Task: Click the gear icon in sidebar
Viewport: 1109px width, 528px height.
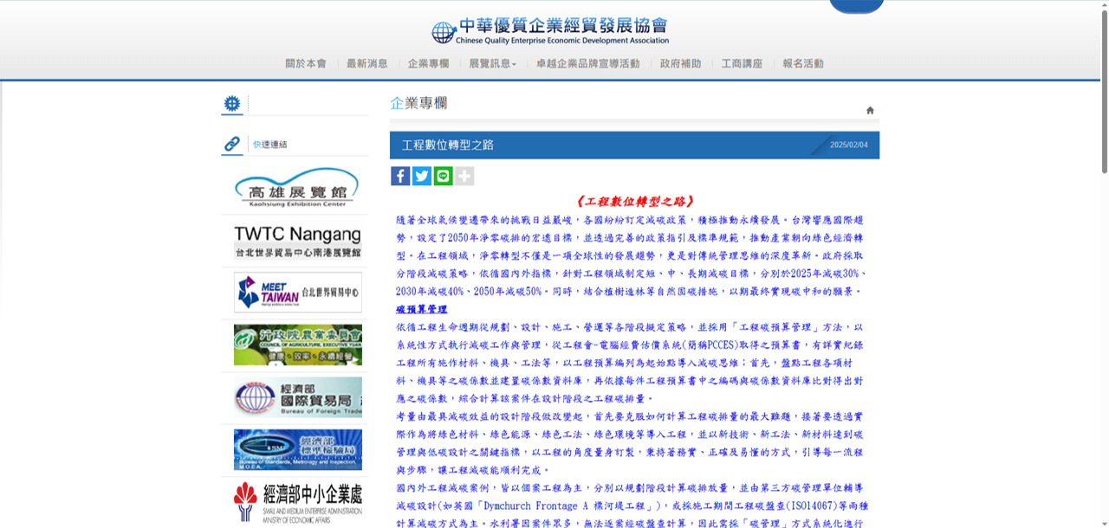Action: 232,104
